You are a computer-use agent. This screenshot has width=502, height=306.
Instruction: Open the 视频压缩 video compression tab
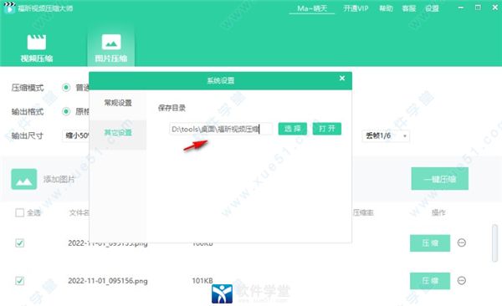37,48
